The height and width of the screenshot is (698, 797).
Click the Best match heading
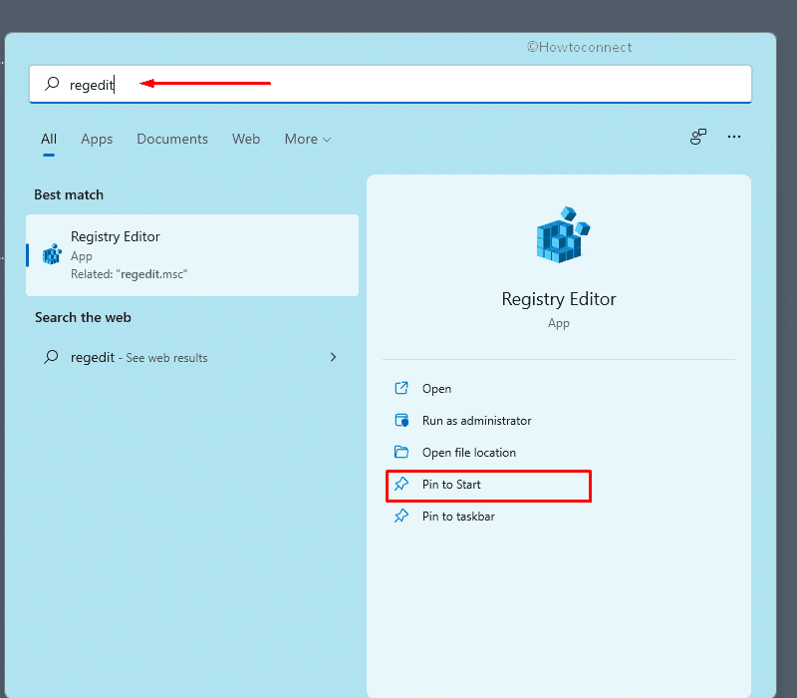click(x=69, y=194)
